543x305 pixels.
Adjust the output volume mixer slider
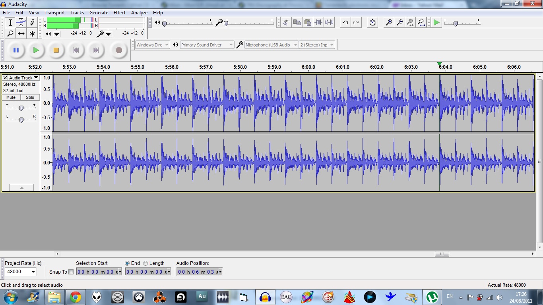164,23
